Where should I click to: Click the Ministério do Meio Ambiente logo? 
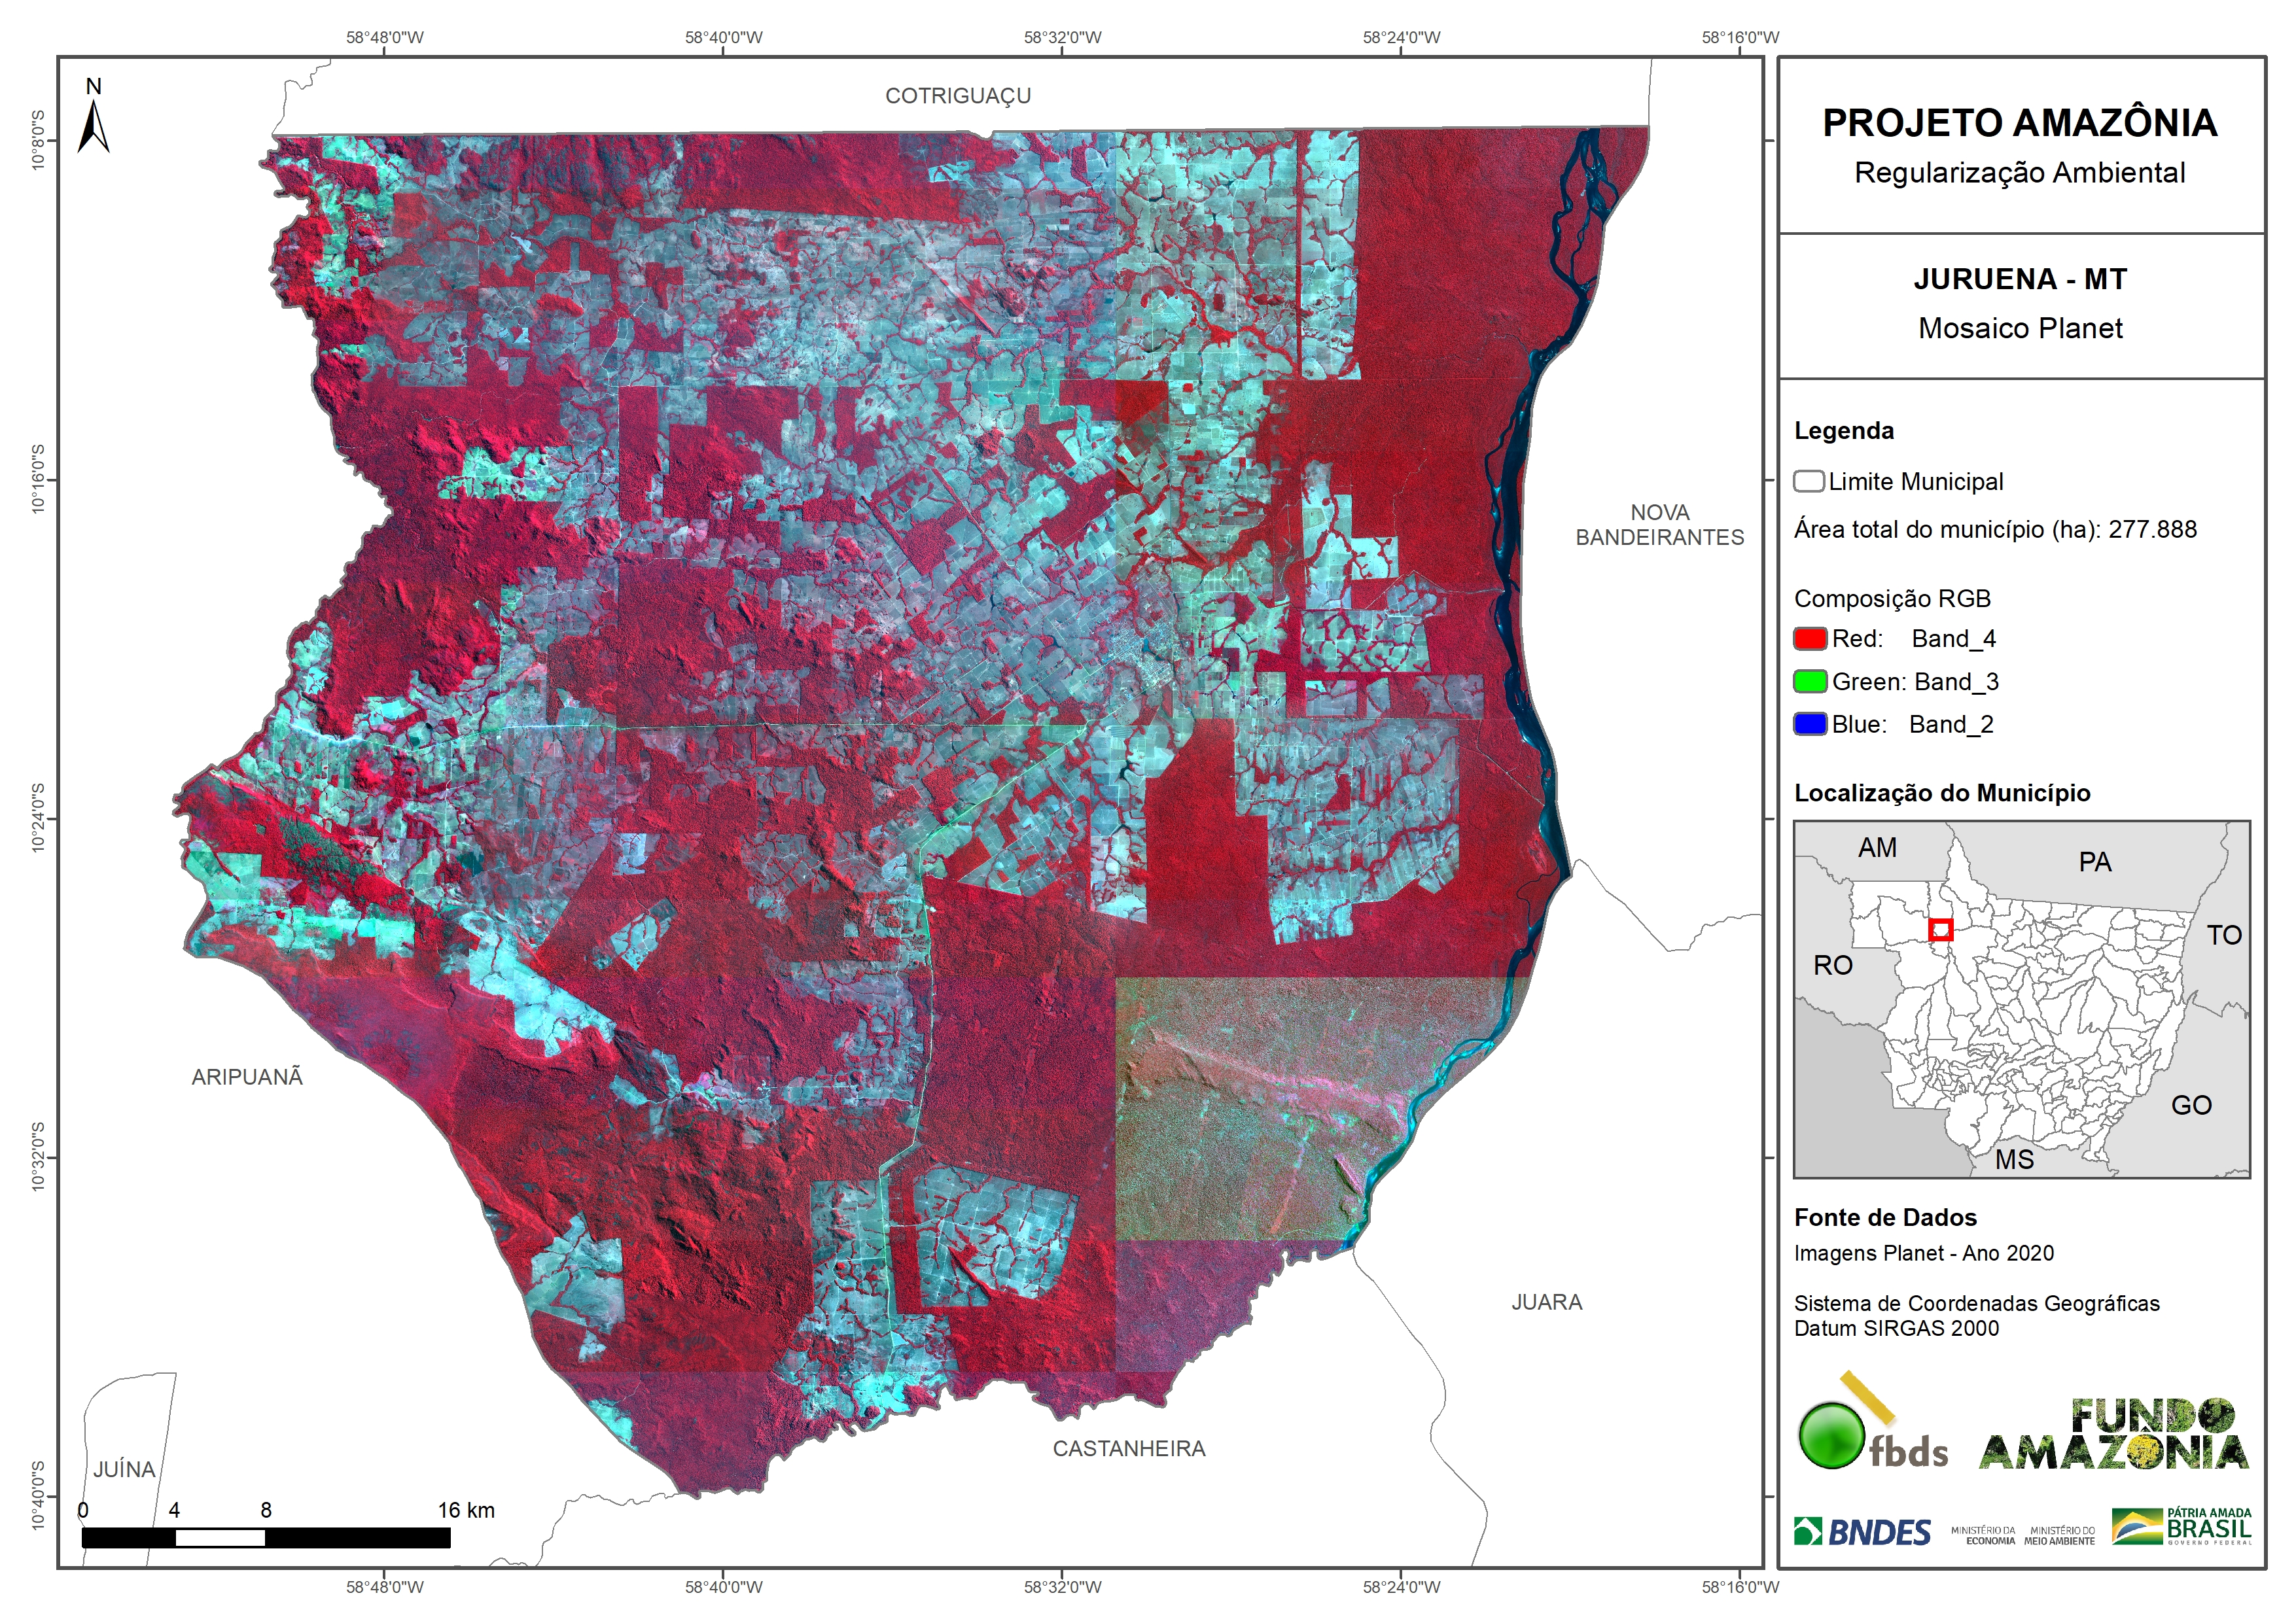click(2059, 1535)
